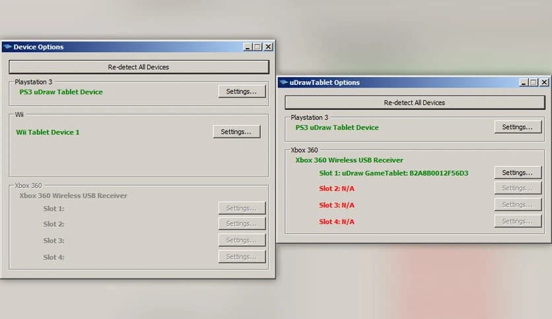
Task: Close the uDrawTablet Options window
Action: tap(544, 82)
